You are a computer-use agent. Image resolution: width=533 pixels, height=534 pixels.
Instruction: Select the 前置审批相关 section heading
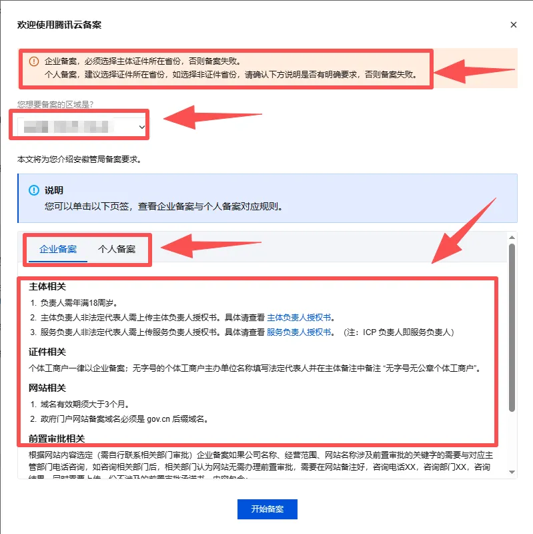click(57, 439)
